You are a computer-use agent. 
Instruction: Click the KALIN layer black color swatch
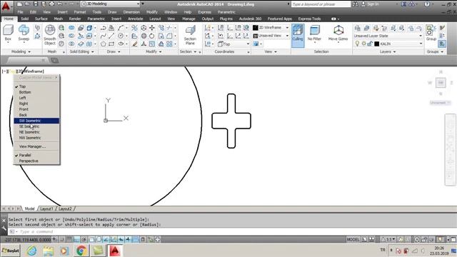click(376, 44)
